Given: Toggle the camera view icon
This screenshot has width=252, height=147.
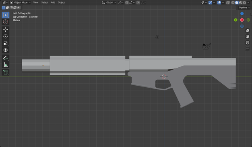Looking at the screenshot, I should [x=248, y=42].
